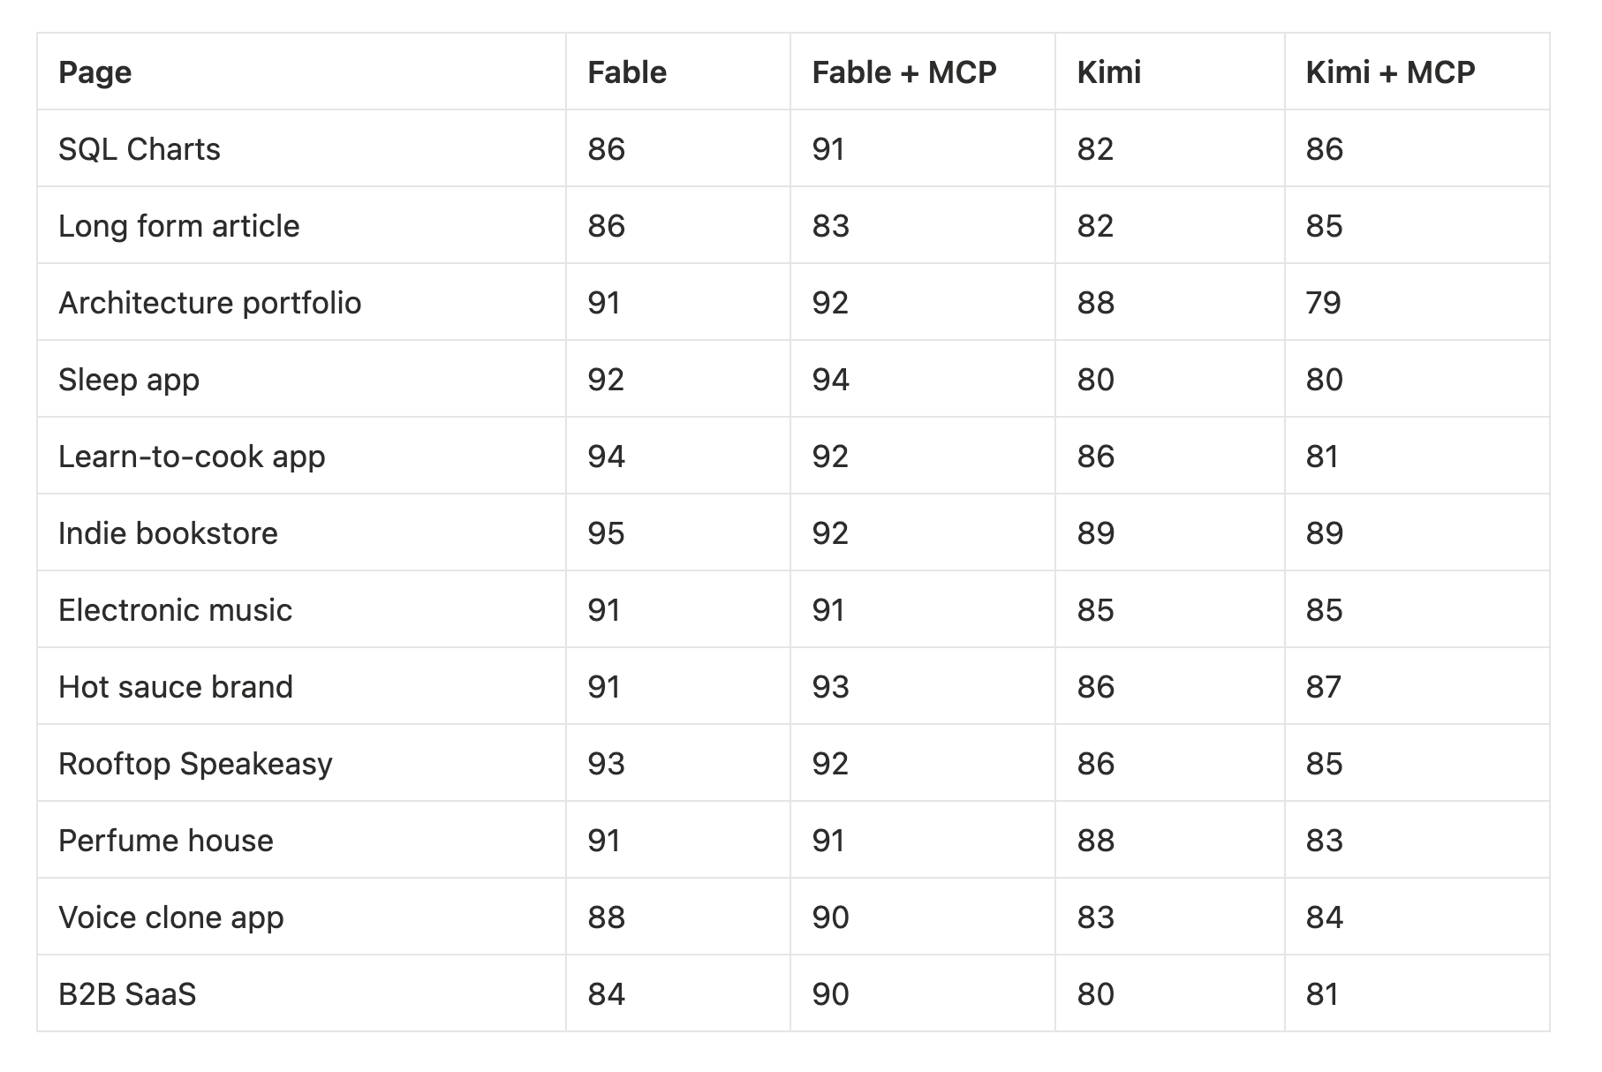Click the Indie bookstore Fable score 95

click(606, 533)
